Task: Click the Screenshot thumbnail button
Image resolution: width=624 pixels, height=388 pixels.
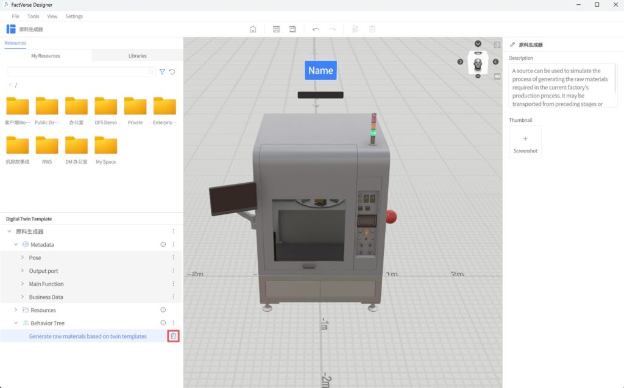Action: pos(525,143)
